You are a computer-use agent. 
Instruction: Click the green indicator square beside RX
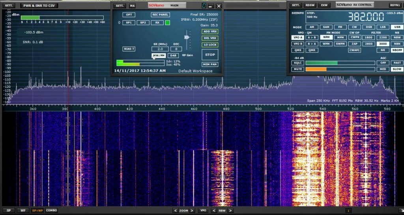click(x=167, y=23)
